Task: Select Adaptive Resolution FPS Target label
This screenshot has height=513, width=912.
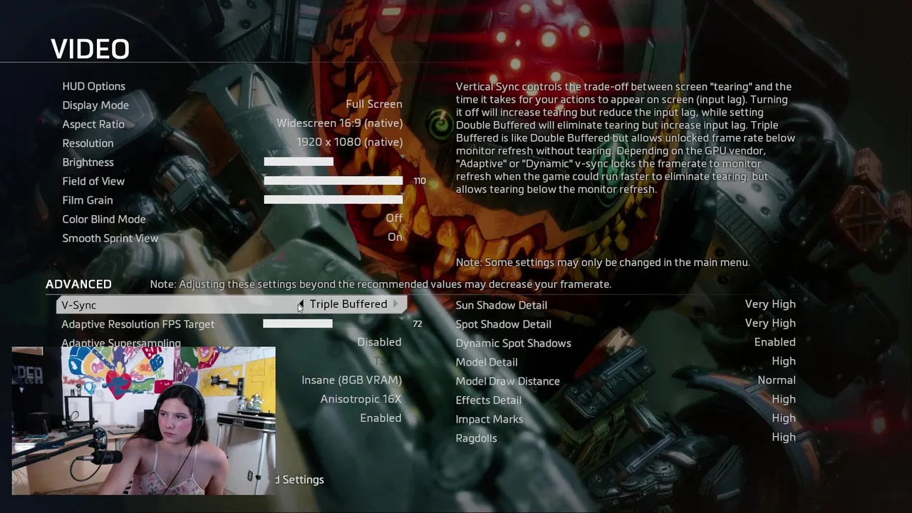Action: [x=138, y=324]
